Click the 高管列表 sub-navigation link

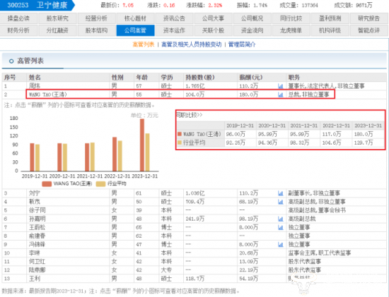(x=144, y=44)
